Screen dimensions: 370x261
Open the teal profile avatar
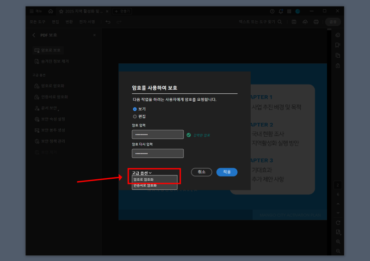297,11
